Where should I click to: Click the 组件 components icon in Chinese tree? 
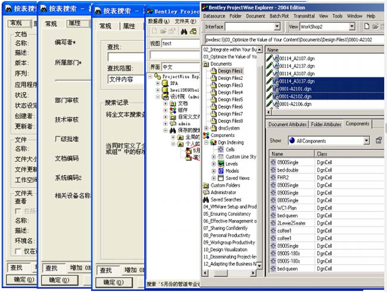[173, 110]
